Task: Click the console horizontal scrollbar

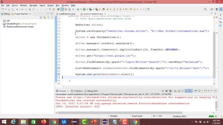Action: click(120, 113)
